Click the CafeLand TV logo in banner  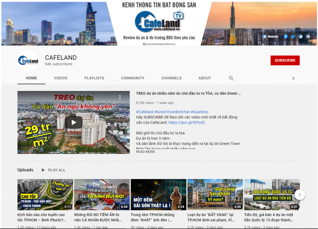point(159,21)
